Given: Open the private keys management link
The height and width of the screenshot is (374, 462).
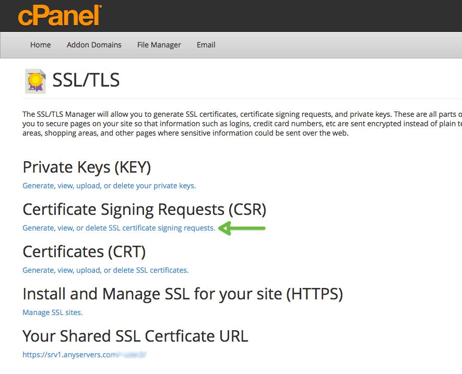Looking at the screenshot, I should point(109,186).
